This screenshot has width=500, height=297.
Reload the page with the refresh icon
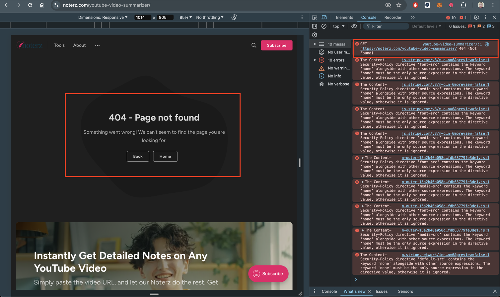30,5
